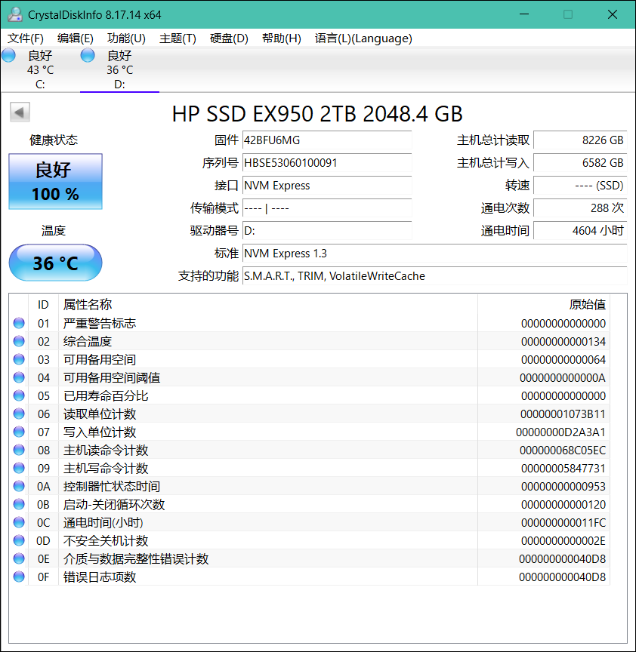636x652 pixels.
Task: Click the CrystalDiskInfo app icon in title bar
Action: (x=15, y=14)
